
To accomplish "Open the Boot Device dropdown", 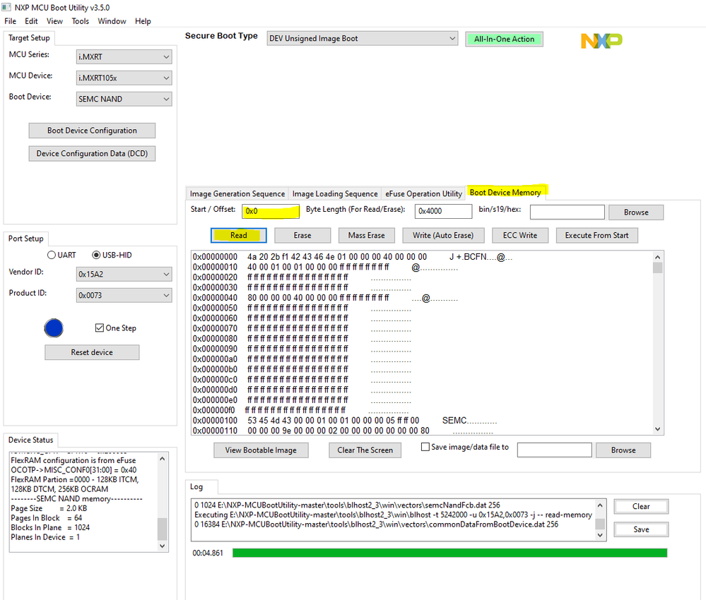I will [124, 99].
